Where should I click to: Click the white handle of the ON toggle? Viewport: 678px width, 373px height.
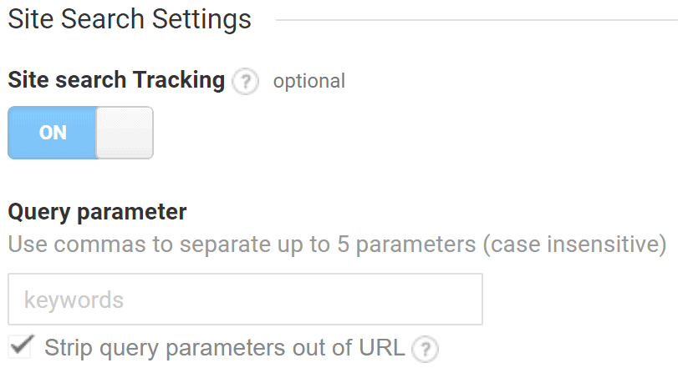125,133
